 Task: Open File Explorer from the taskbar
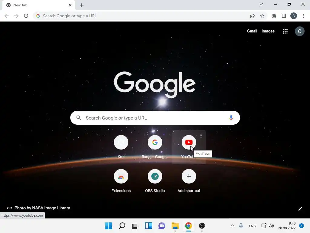(175, 226)
